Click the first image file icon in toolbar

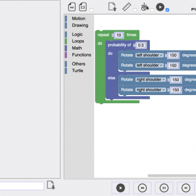[x=72, y=7]
